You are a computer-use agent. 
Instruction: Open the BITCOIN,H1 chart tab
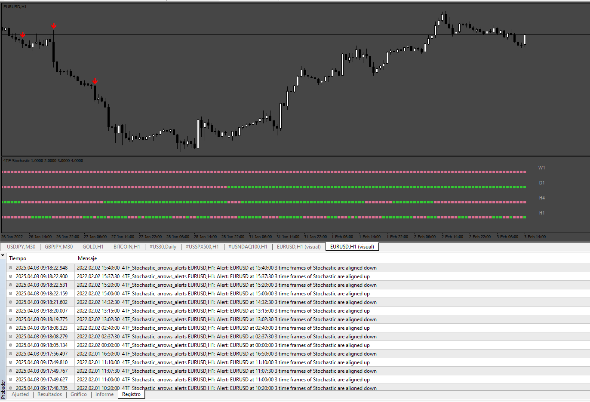(127, 247)
